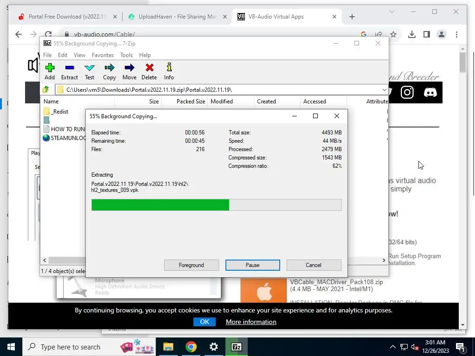Pause the extraction

click(x=252, y=265)
